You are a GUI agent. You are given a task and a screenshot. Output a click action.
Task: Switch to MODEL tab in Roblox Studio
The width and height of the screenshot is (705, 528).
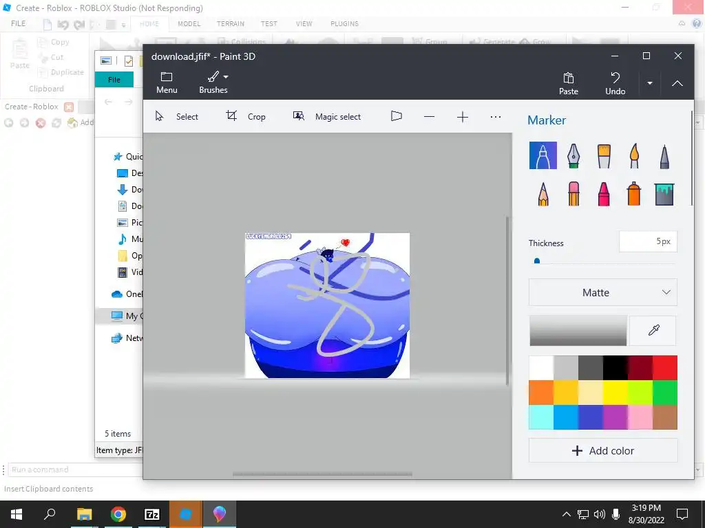click(x=189, y=24)
